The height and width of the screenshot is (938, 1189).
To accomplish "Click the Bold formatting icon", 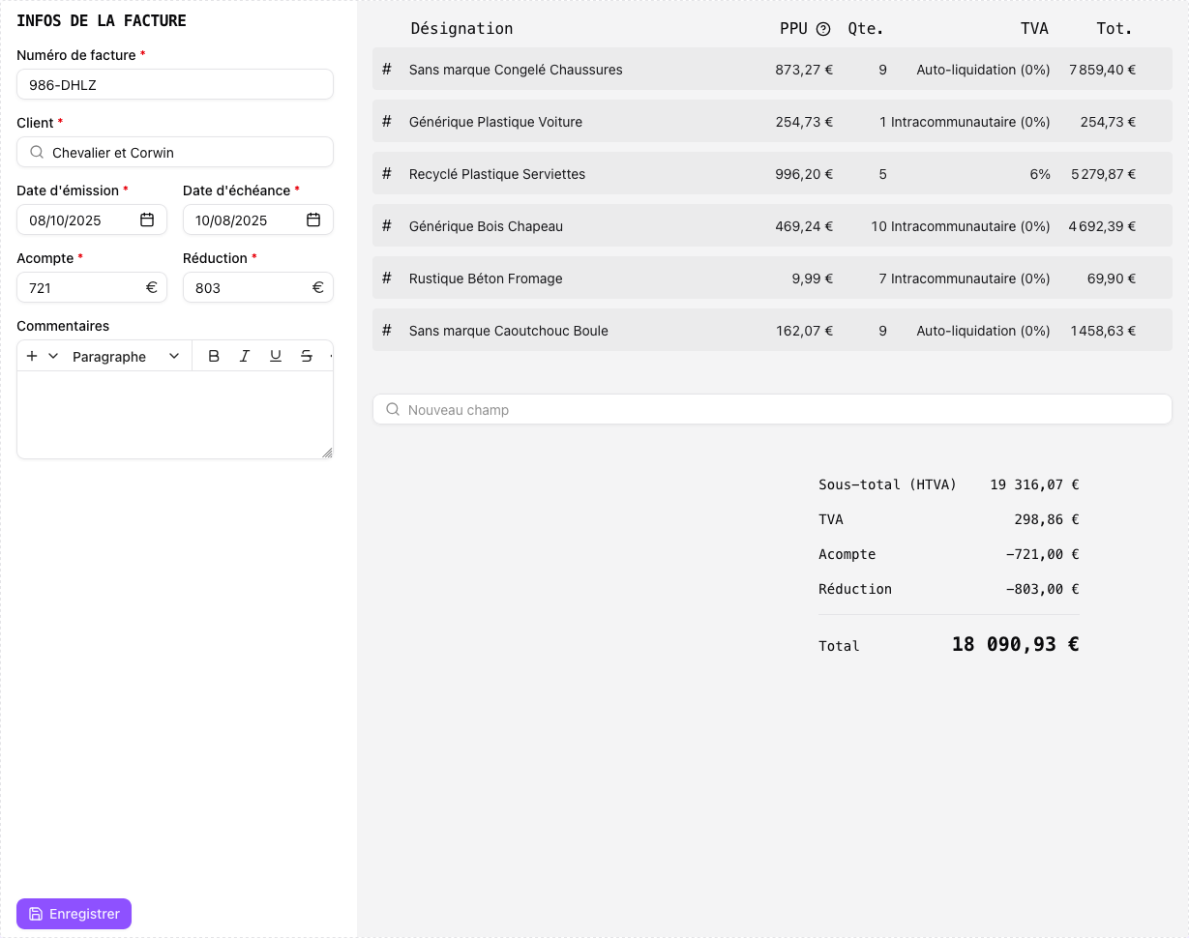I will (x=214, y=356).
